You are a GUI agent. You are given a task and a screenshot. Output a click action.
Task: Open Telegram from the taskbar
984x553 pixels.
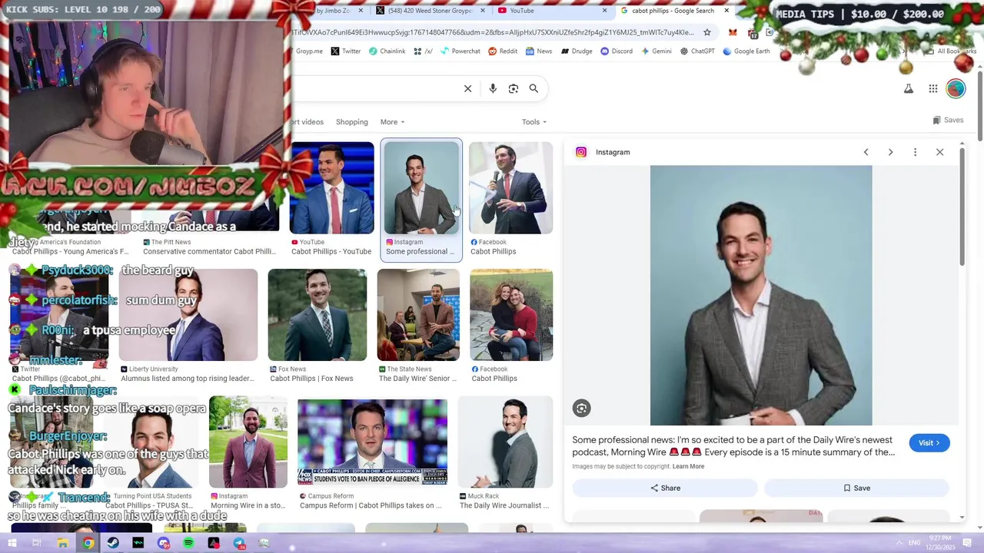[x=239, y=543]
